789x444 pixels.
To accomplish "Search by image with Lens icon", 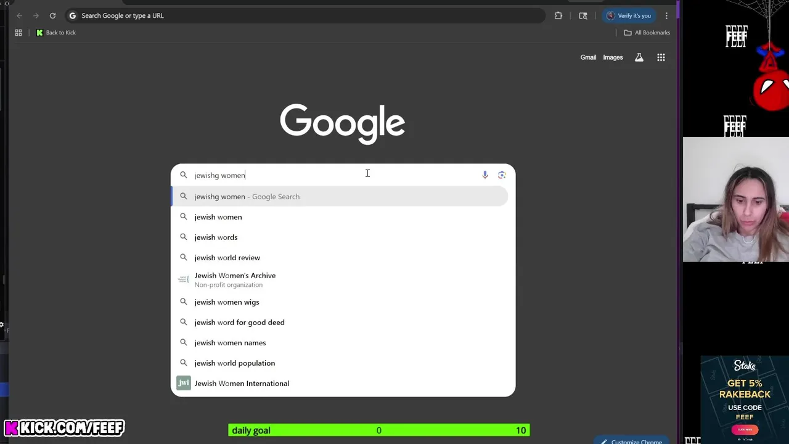I will coord(502,175).
